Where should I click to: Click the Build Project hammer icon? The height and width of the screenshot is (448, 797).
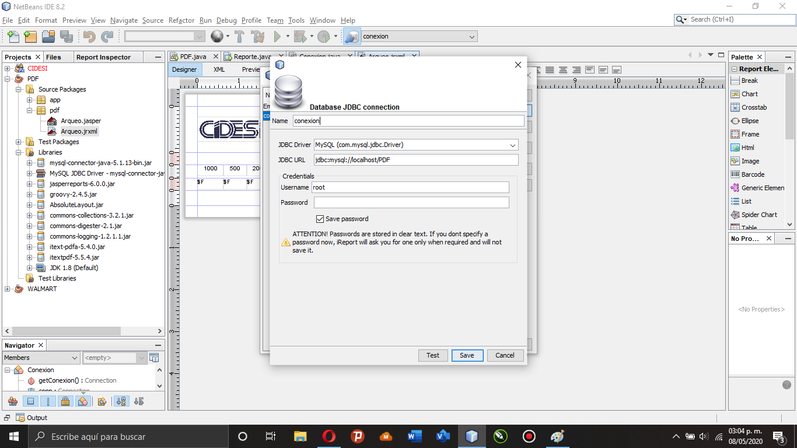coord(239,36)
